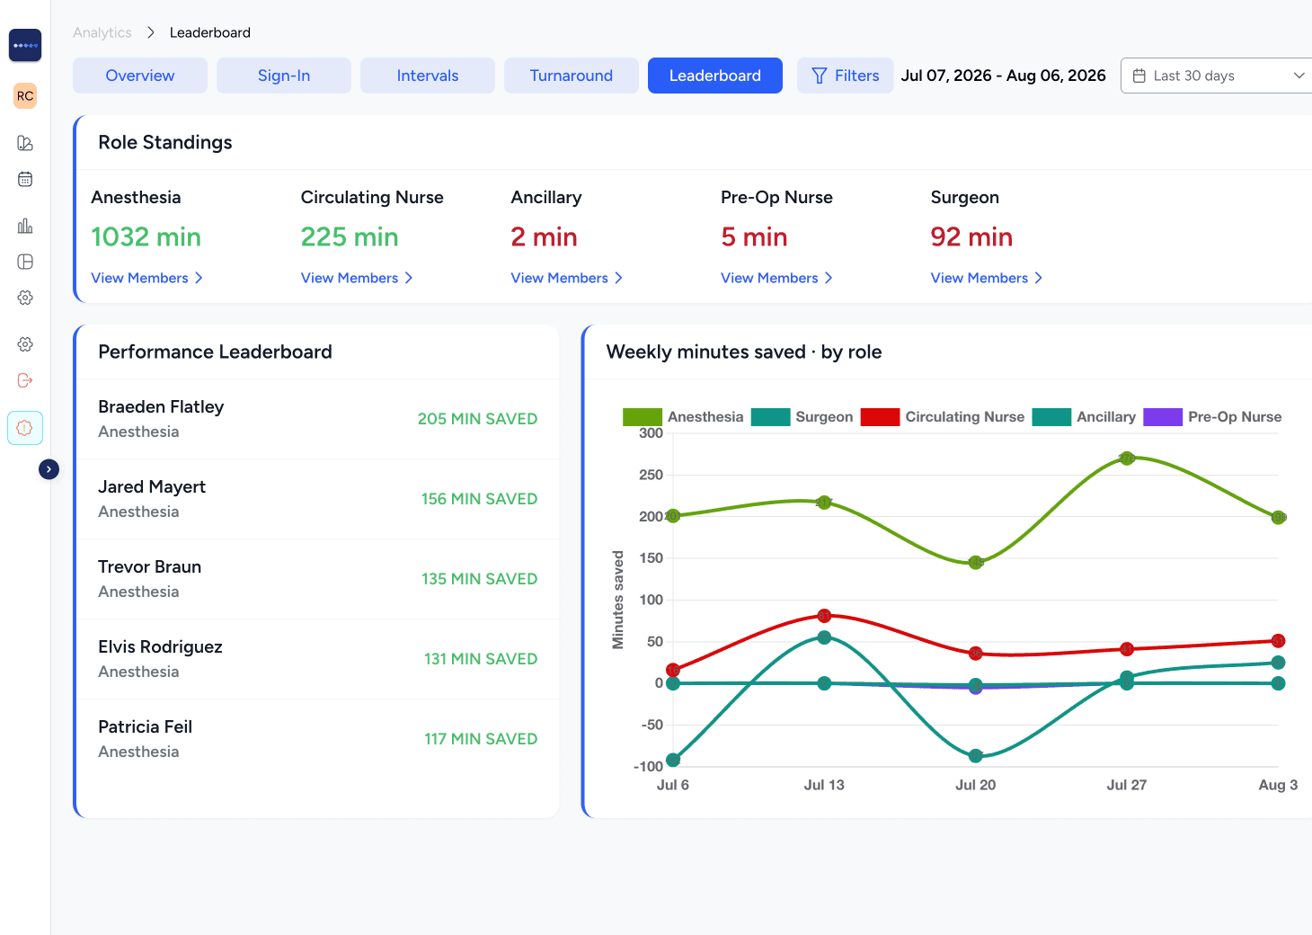Click the 131 MIN SAVED value
Image resolution: width=1312 pixels, height=935 pixels.
point(481,659)
